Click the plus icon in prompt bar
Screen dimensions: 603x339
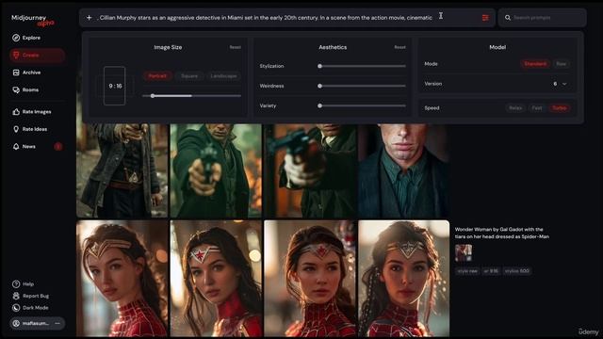pyautogui.click(x=89, y=18)
